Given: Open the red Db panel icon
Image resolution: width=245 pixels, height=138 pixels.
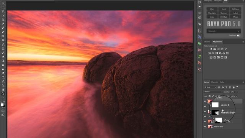Looking at the screenshot, I should pos(199,63).
